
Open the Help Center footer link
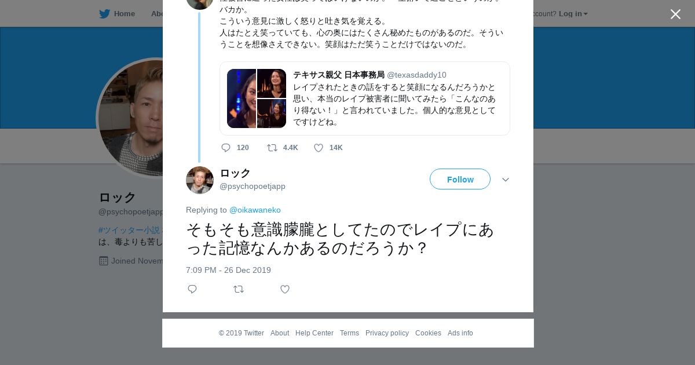click(x=314, y=333)
